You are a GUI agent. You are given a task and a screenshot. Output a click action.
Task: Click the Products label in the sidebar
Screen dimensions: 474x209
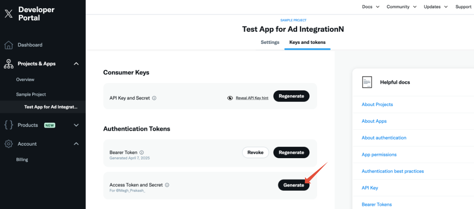click(x=27, y=125)
